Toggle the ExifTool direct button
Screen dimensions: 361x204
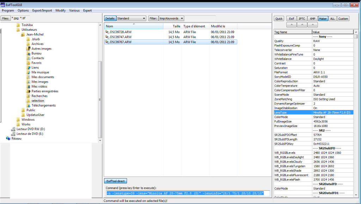tap(115, 181)
